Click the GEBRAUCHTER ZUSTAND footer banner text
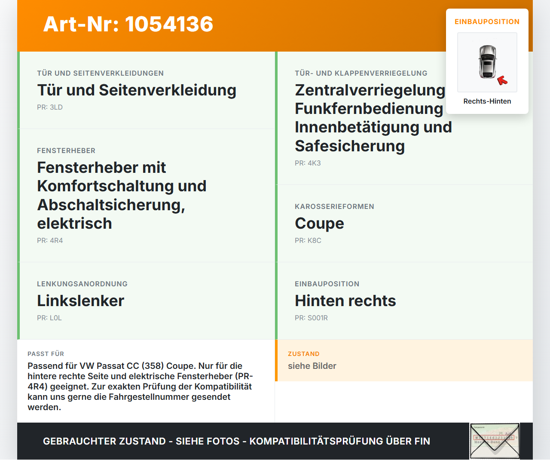Screen dimensions: 550x460 point(236,442)
